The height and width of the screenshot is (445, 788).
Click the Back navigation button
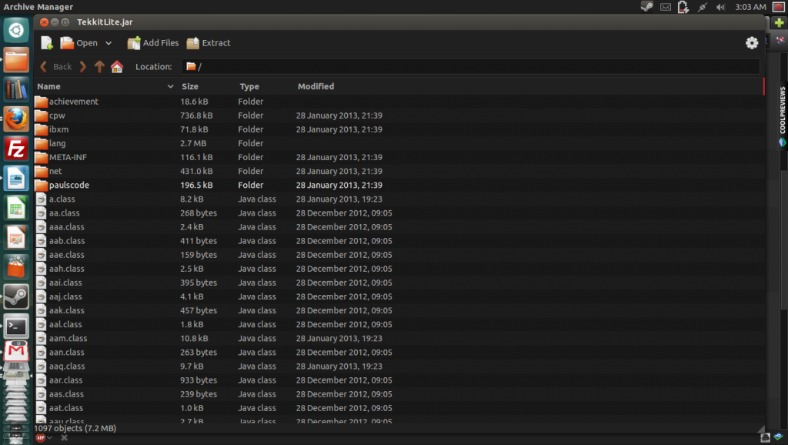[55, 67]
